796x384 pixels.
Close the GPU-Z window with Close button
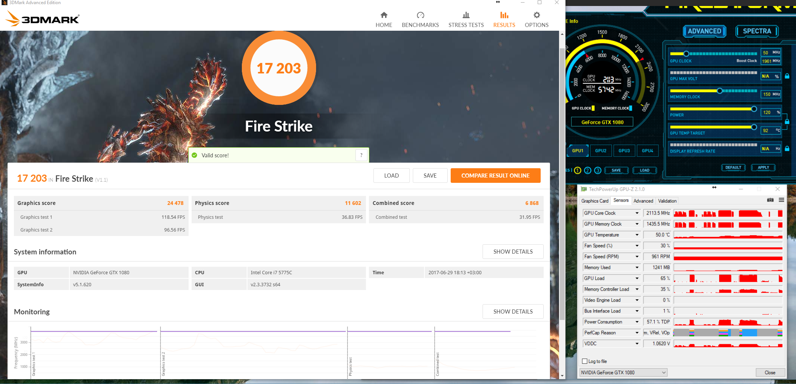tap(770, 372)
